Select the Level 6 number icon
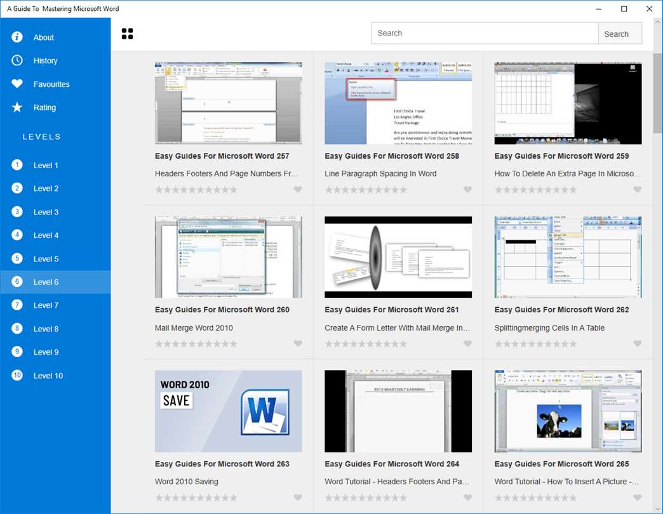Viewport: 663px width, 514px height. coord(17,281)
